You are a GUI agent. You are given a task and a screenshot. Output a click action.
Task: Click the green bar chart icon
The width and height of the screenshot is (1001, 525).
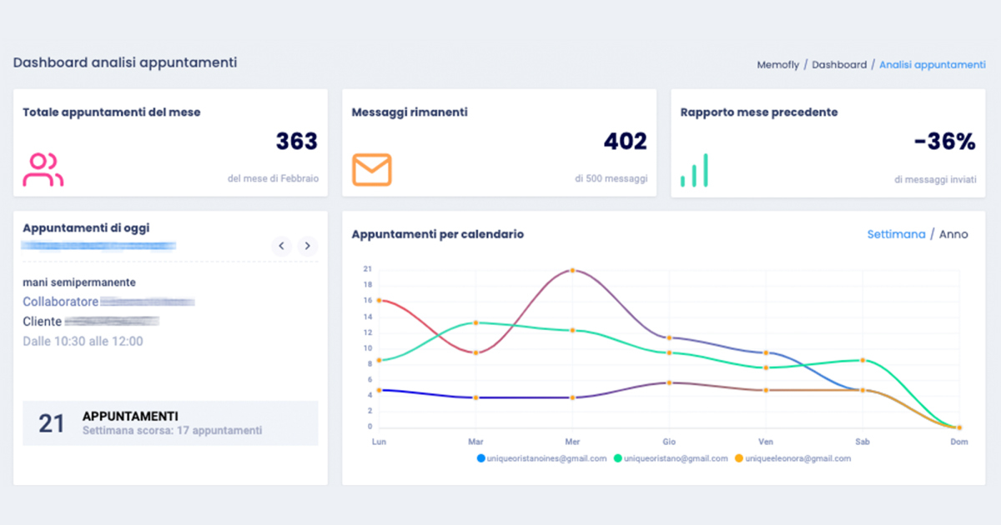[x=694, y=170]
